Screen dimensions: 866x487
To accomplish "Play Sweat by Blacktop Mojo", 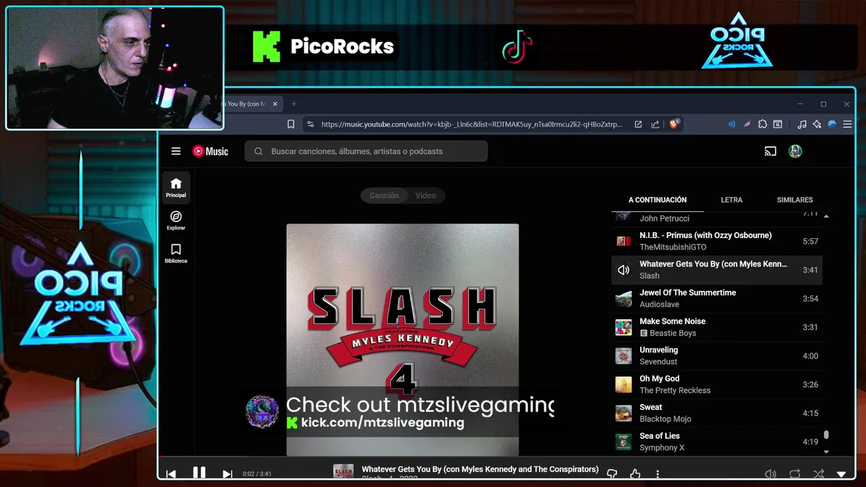I will pos(716,413).
